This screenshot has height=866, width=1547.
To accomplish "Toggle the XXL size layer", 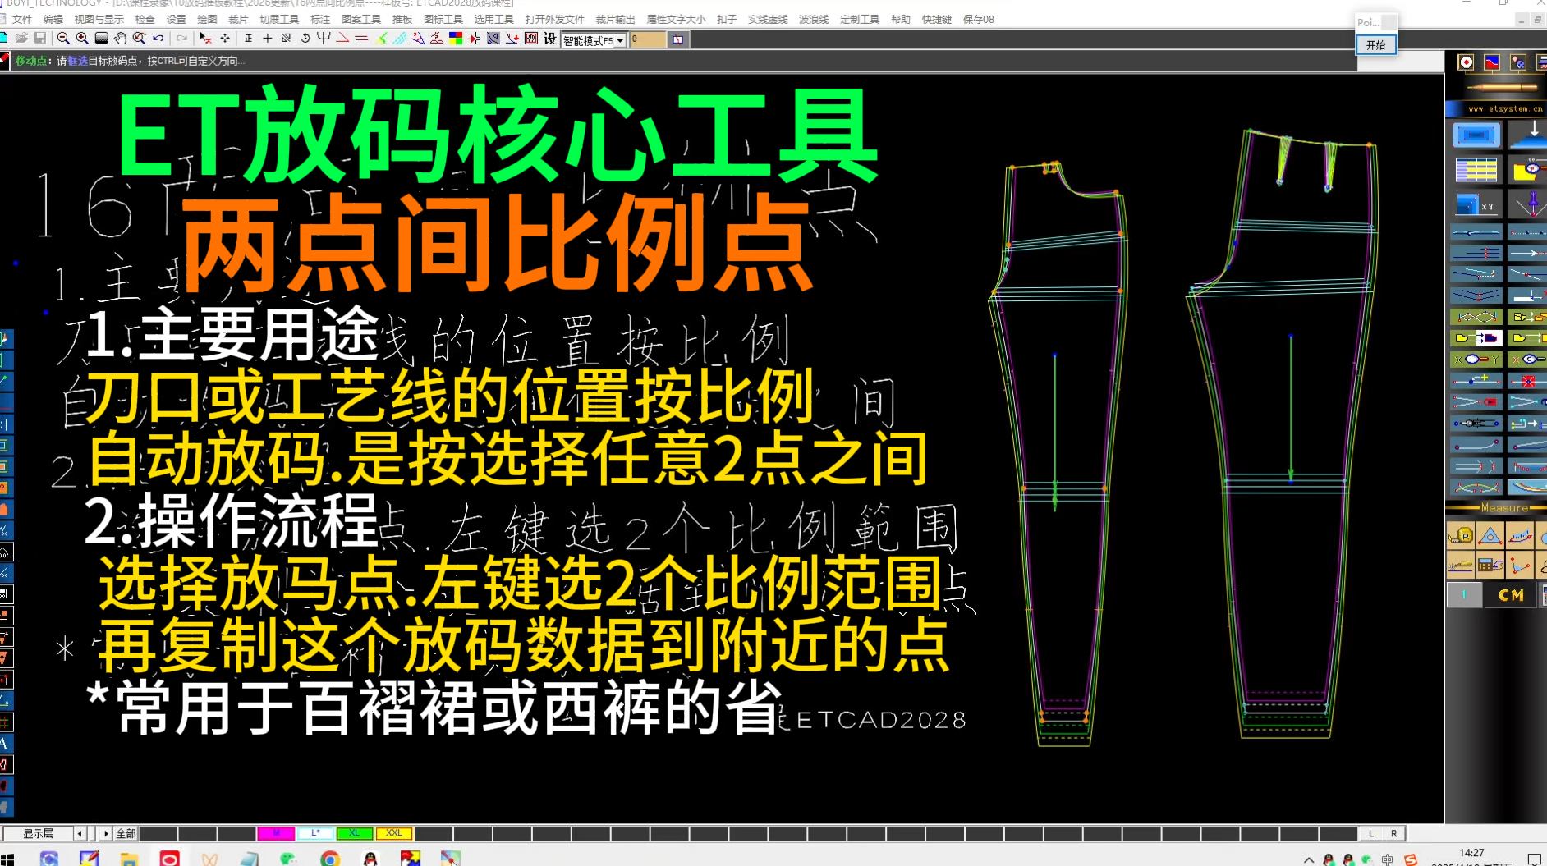I will click(x=395, y=832).
